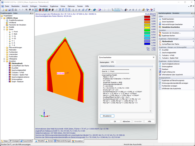Viewport: 195px width, 146px height.
Task: Open Geschwindigkeitsfeld in the right panel
Action: coord(169,53)
